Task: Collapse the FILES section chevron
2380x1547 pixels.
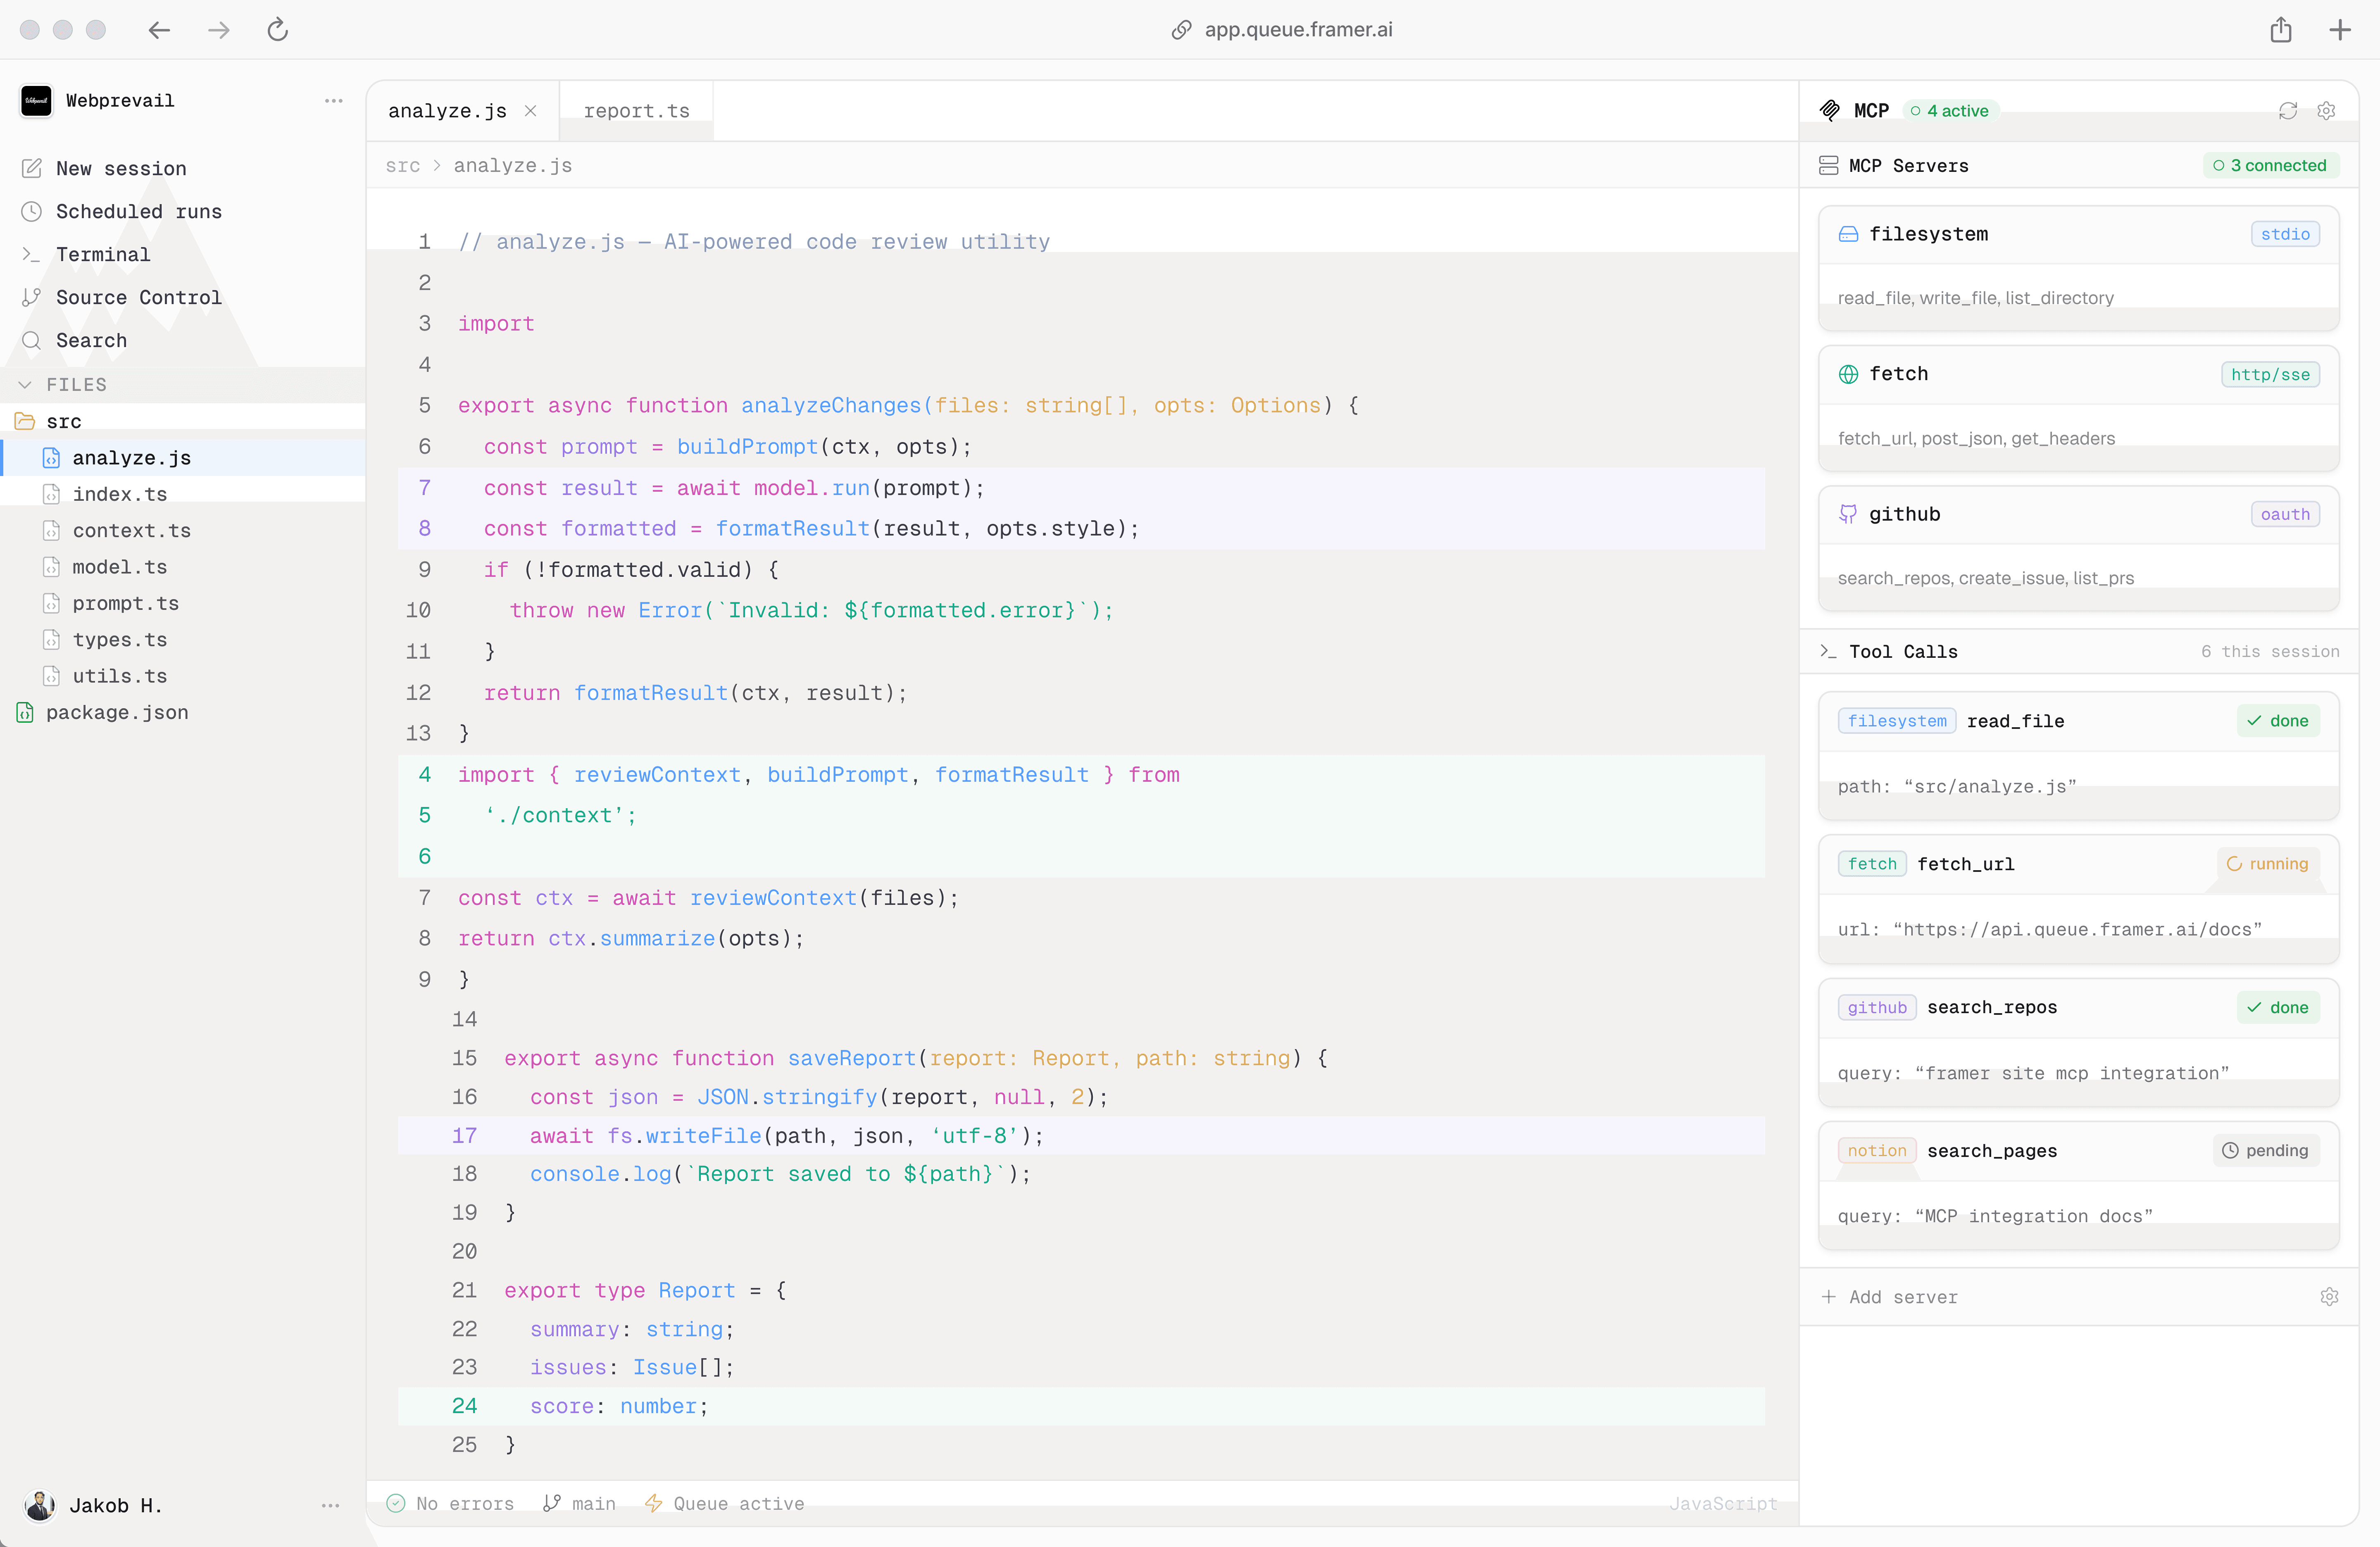Action: [x=25, y=385]
